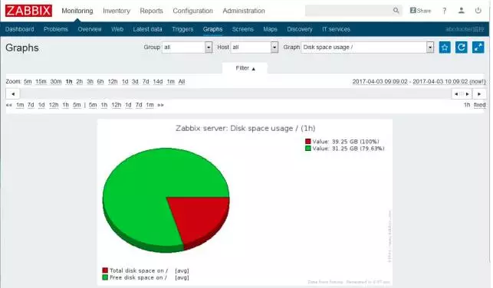493x288 pixels.
Task: Set zoom to 7d
Action: [146, 82]
